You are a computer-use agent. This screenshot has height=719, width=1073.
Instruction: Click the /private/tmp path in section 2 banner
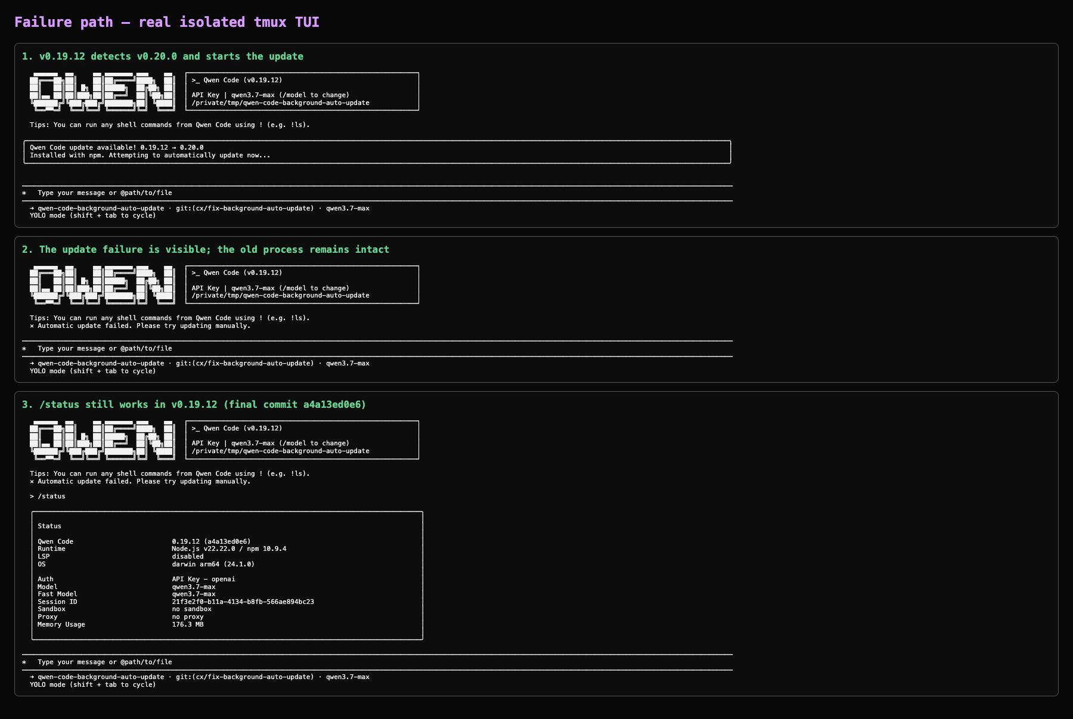click(x=280, y=295)
